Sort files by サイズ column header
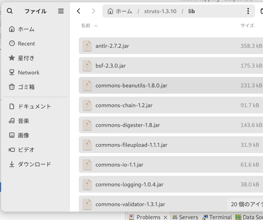Viewport: 263px width, 220px height. (247, 26)
